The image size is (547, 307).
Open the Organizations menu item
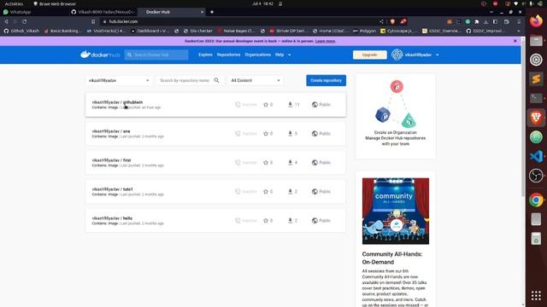[x=258, y=55]
